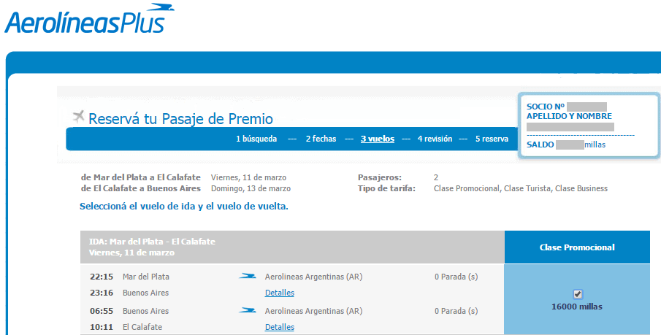Go to step 2 fechas
Screen dimensions: 661x335
(321, 139)
